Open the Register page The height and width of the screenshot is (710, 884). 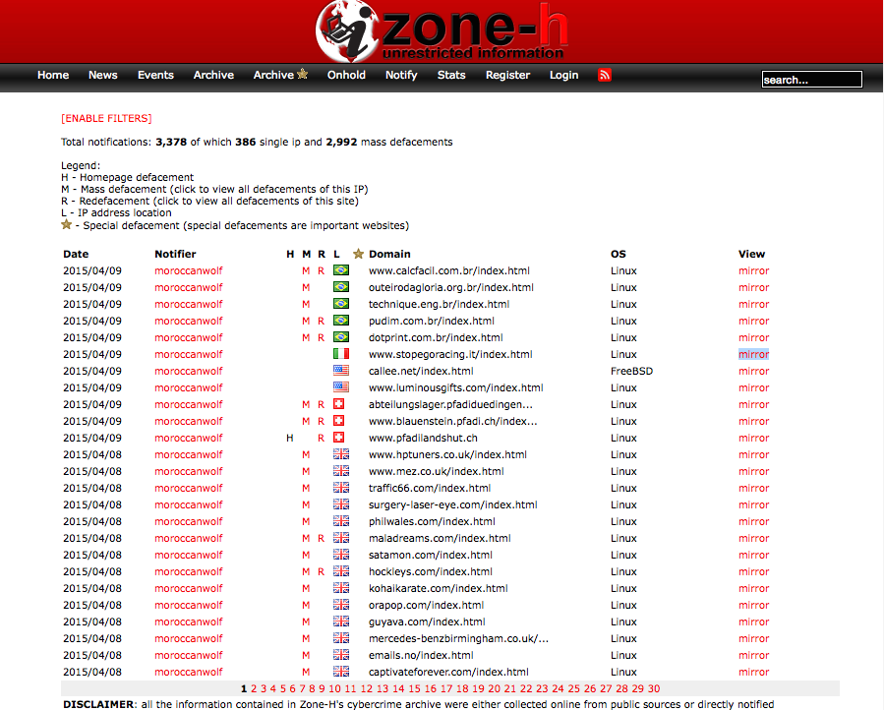[x=507, y=75]
